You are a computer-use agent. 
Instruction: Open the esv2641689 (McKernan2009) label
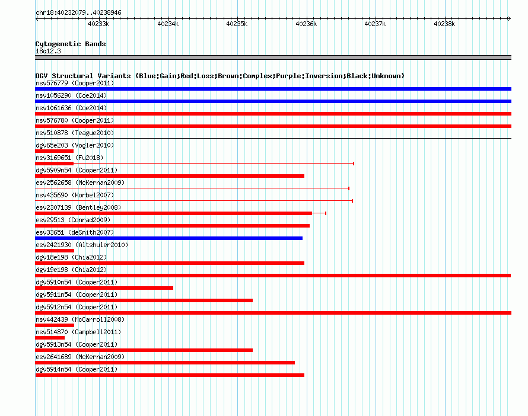80,357
